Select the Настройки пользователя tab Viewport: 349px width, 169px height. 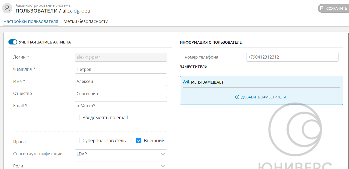(x=31, y=21)
